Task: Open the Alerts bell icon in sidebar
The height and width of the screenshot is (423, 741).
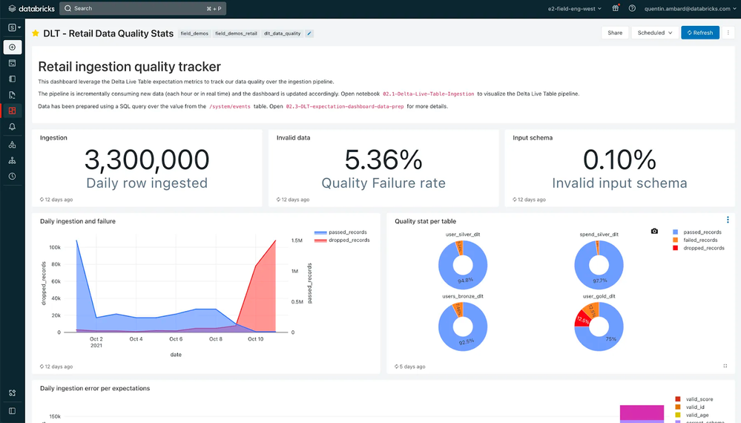Action: click(x=12, y=127)
